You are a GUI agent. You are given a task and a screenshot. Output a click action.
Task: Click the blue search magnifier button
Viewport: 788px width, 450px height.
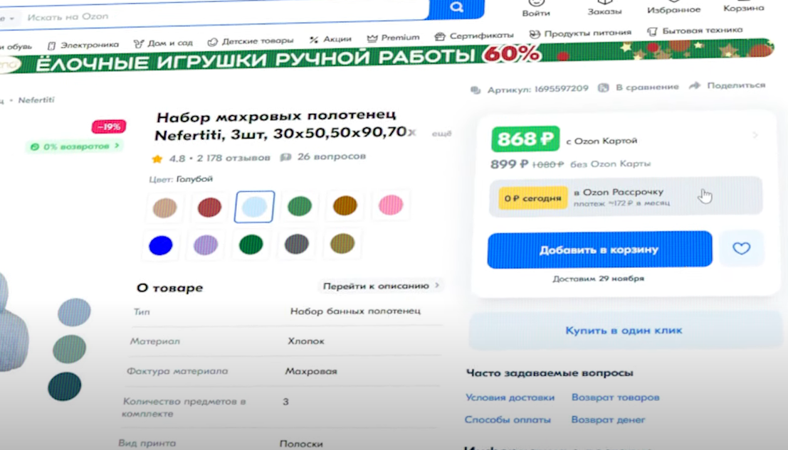coord(456,8)
